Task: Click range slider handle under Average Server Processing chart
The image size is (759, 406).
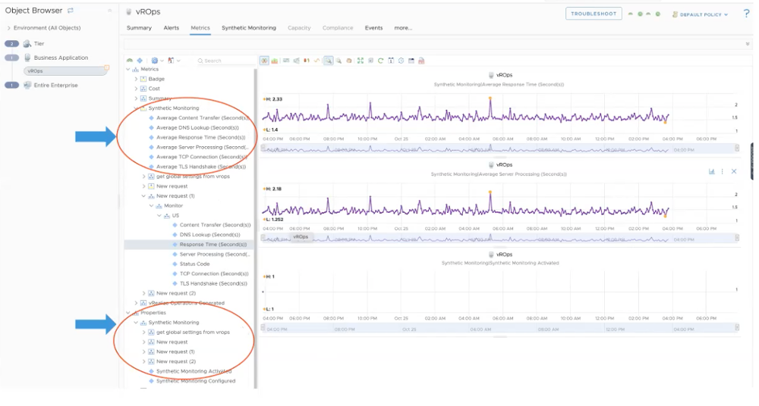Action: (737, 237)
